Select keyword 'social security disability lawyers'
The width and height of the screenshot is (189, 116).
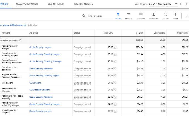[x=10, y=54]
